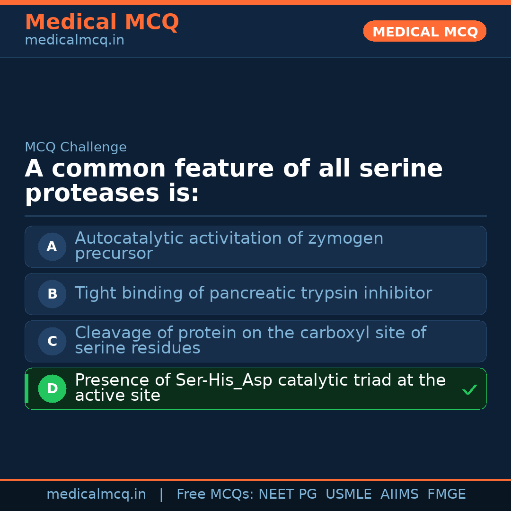Select 'Presence of Ser-His_Asp catalytic triad' answer
Viewport: 511px width, 511px height.
pyautogui.click(x=260, y=388)
